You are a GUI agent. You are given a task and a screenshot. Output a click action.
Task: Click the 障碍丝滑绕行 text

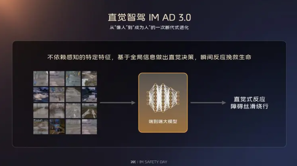point(249,106)
